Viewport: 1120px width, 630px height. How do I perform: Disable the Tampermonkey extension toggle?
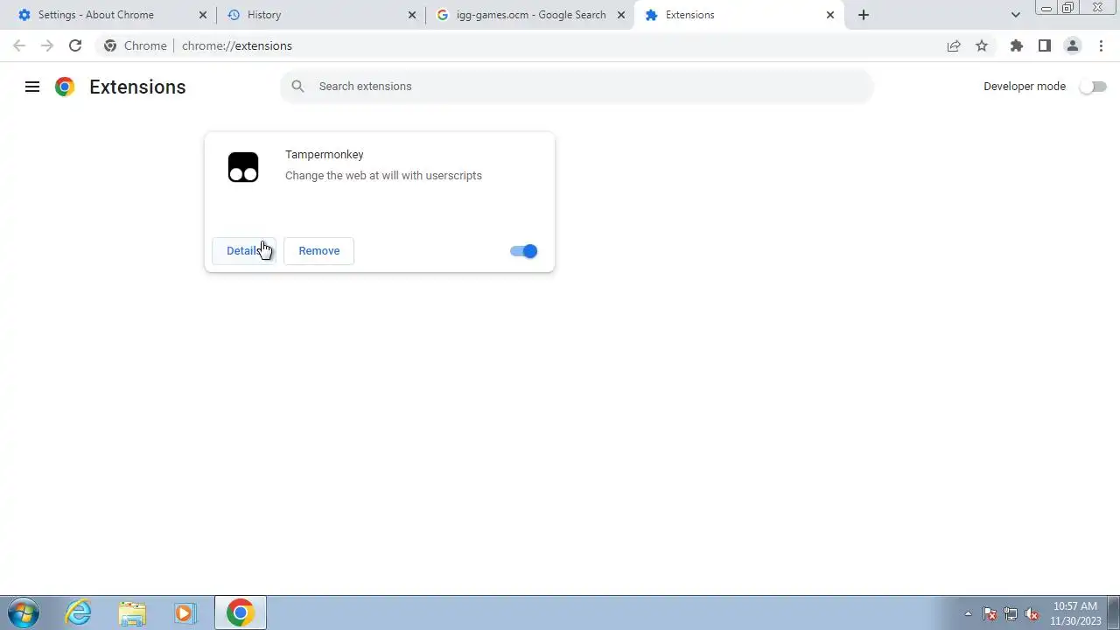(x=523, y=251)
